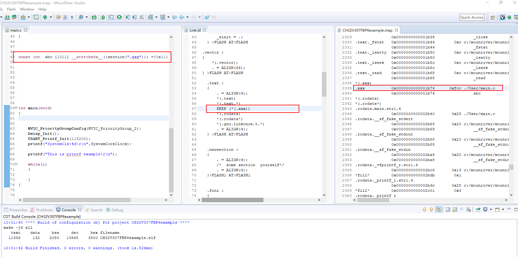Click the Quick Access field
This screenshot has width=518, height=257.
[x=472, y=17]
